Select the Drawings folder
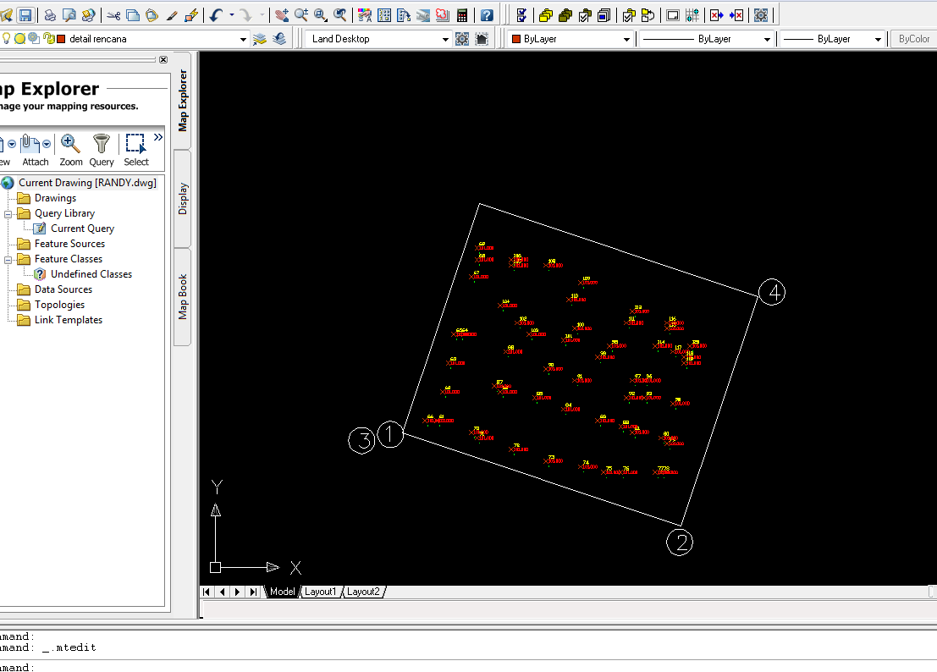The image size is (937, 672). (x=55, y=198)
